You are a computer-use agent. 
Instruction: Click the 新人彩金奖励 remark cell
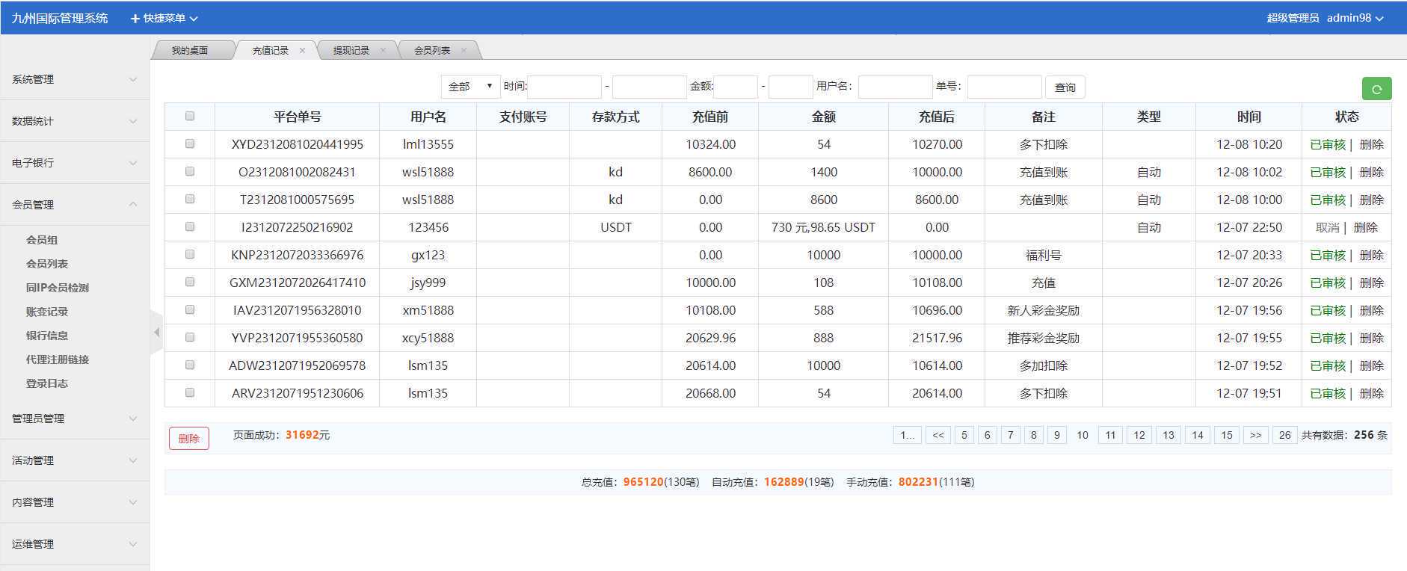1043,310
